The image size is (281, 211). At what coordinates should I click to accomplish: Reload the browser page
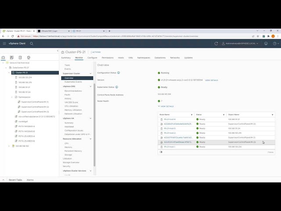(x=13, y=36)
